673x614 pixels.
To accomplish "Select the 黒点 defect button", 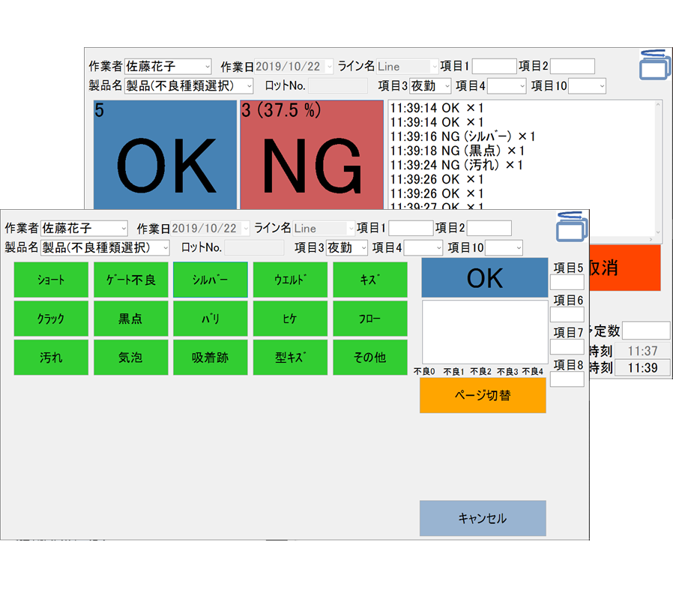I will [130, 319].
